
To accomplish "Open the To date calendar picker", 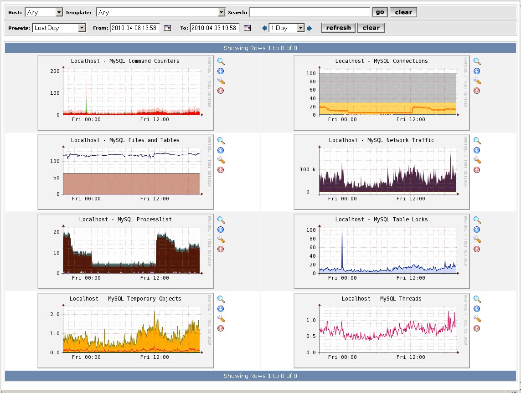I will pyautogui.click(x=247, y=28).
